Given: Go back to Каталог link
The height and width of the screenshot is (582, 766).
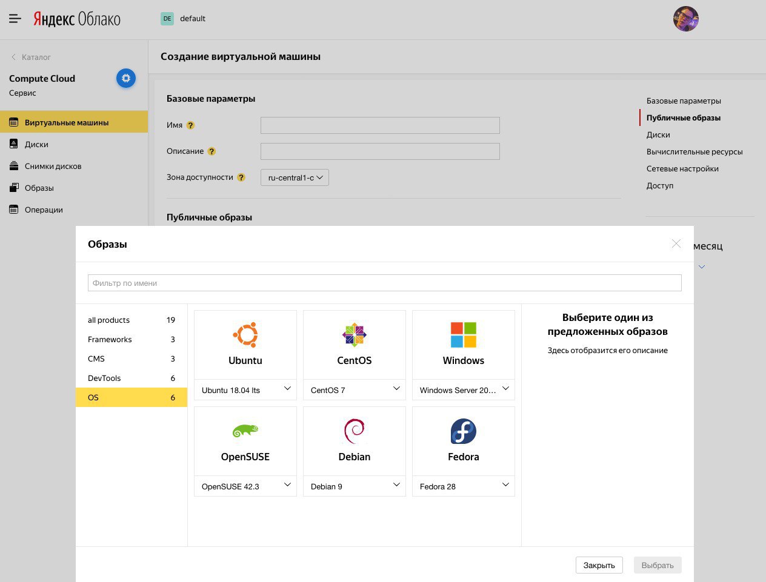Looking at the screenshot, I should point(36,57).
